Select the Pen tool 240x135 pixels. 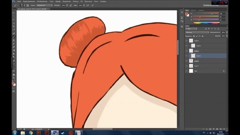pos(14,61)
